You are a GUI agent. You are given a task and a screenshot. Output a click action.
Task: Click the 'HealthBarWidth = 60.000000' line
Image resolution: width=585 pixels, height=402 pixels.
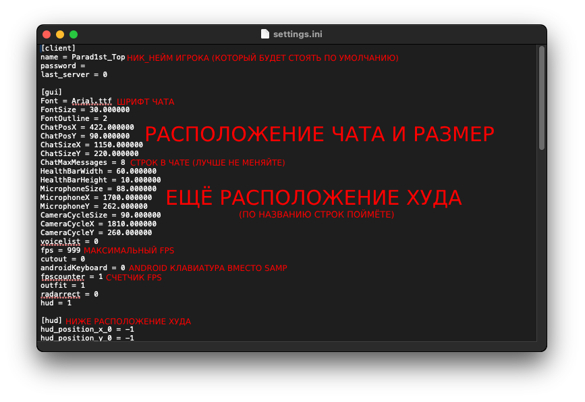tap(99, 171)
